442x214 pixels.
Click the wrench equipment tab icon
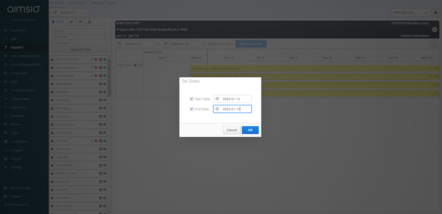[x=71, y=22]
